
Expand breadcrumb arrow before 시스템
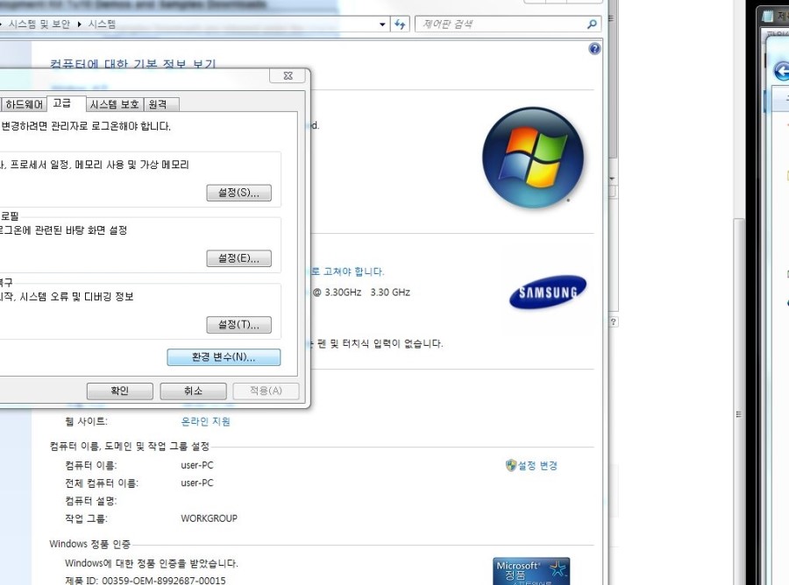pos(80,25)
